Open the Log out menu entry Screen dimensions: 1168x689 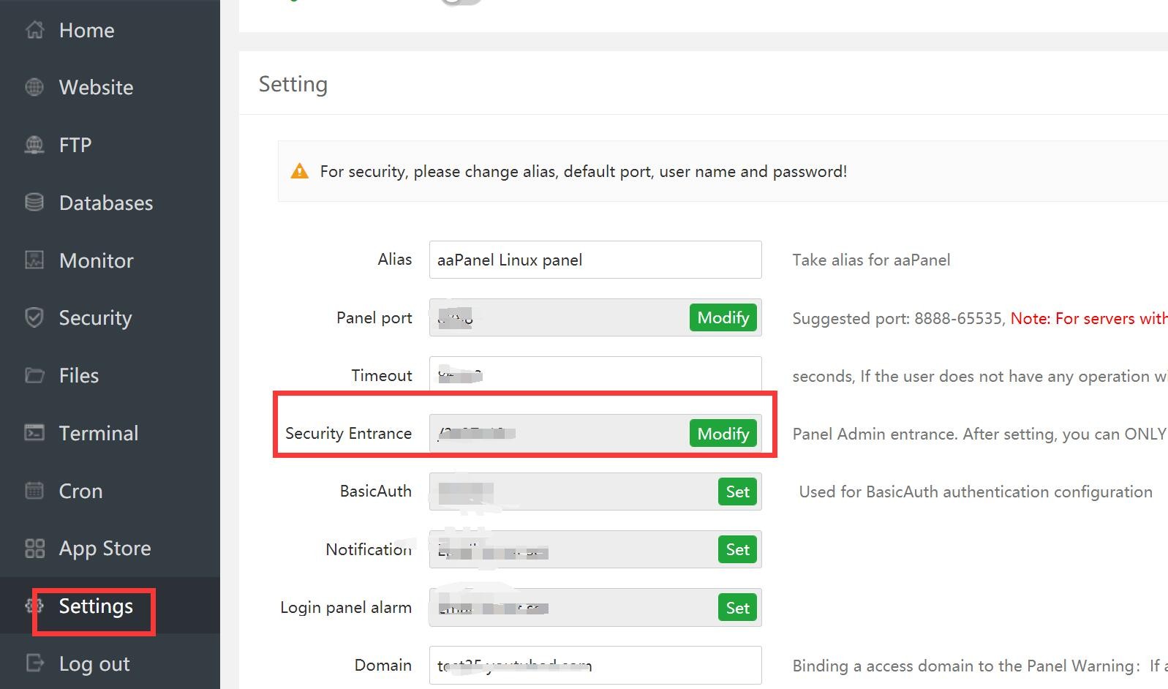94,663
